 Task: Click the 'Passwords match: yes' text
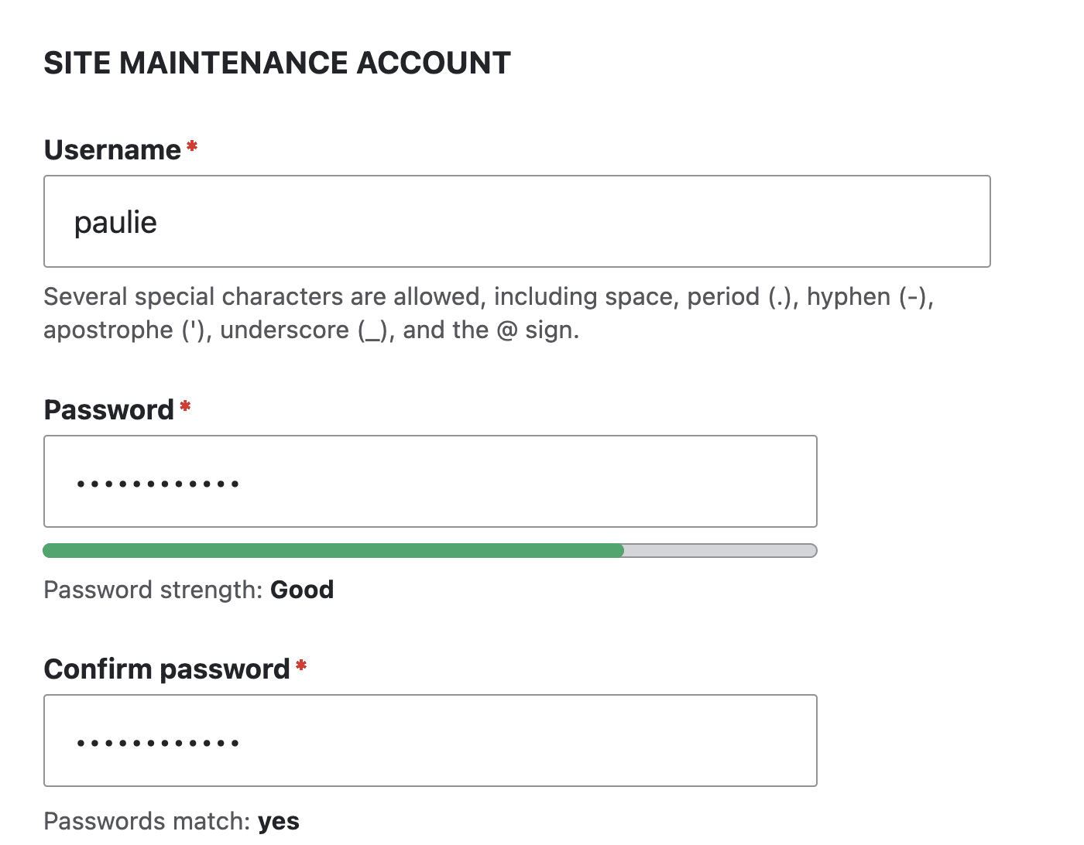(x=171, y=821)
